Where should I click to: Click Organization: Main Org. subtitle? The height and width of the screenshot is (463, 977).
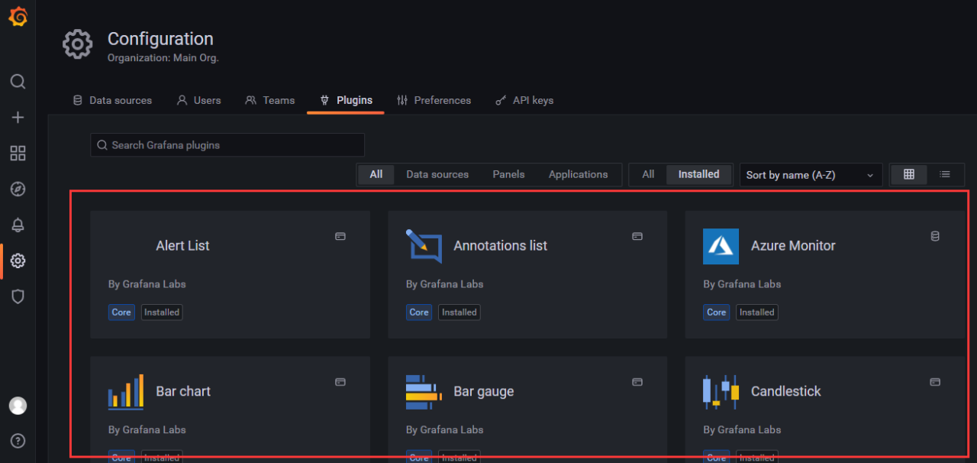coord(163,57)
